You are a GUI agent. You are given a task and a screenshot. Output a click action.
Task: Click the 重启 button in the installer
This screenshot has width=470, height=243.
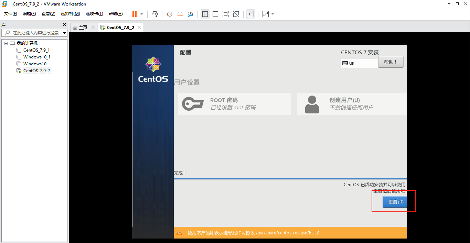point(395,202)
